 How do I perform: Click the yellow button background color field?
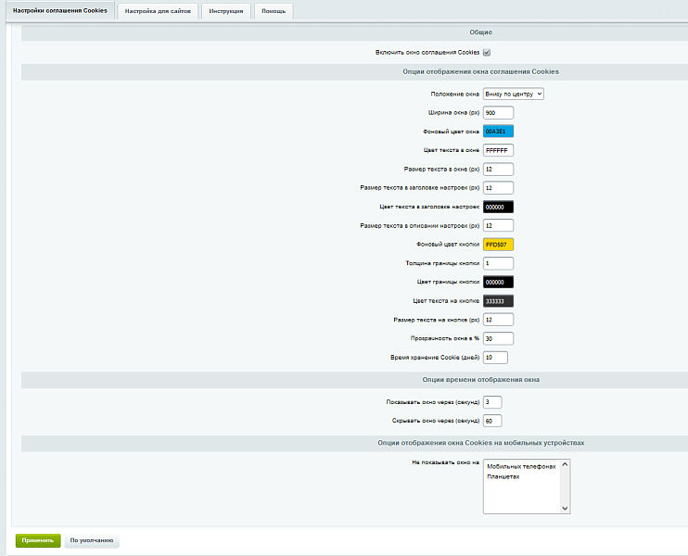(498, 245)
